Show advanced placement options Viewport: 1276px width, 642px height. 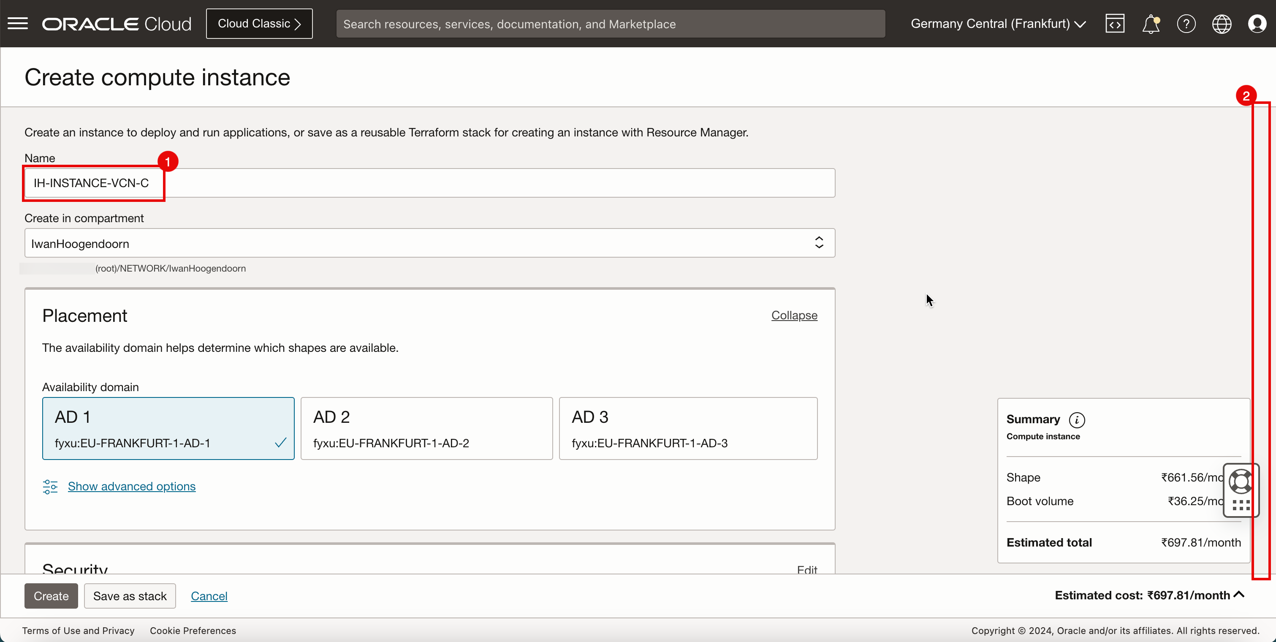click(x=132, y=487)
